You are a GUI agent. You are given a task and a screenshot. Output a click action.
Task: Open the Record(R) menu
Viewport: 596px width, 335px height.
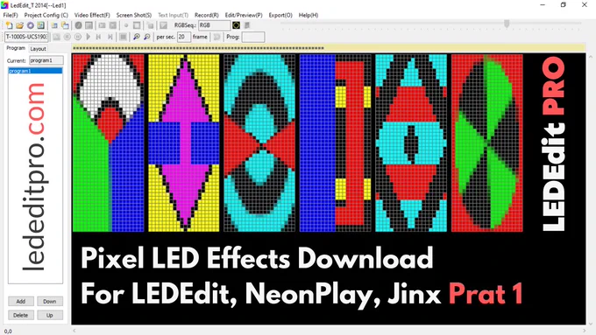pyautogui.click(x=206, y=15)
